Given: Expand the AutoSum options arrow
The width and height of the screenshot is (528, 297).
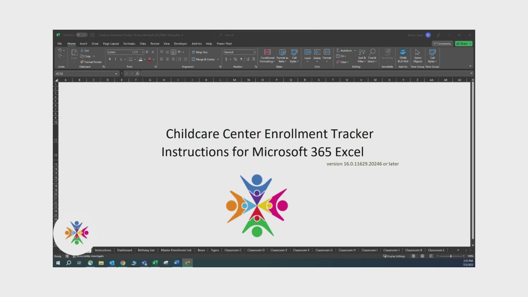Looking at the screenshot, I should point(355,51).
